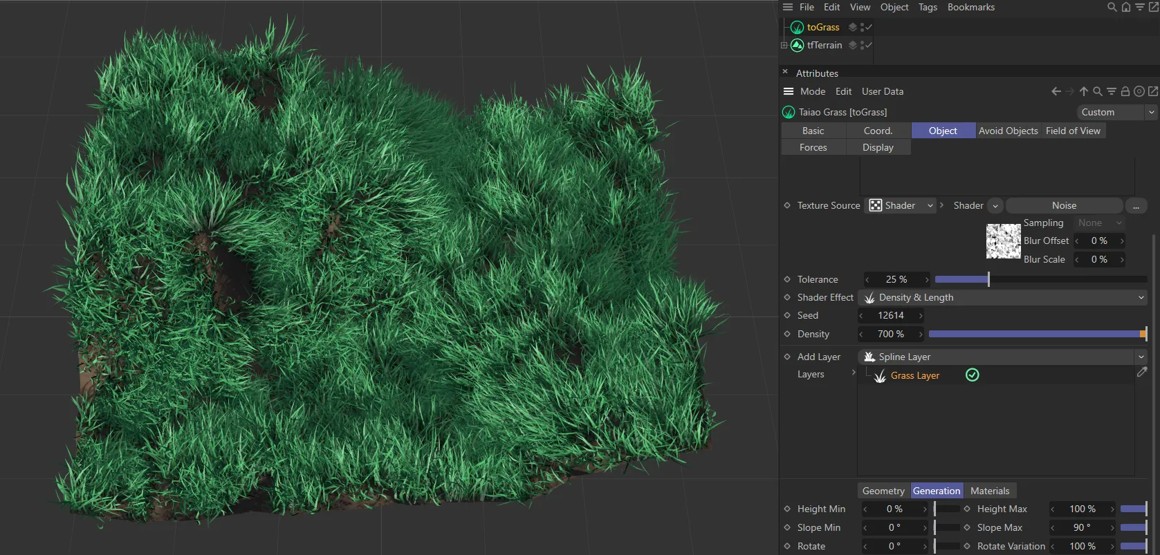Go back using the Attributes left arrow
Screen dimensions: 1160x555
tap(1056, 91)
